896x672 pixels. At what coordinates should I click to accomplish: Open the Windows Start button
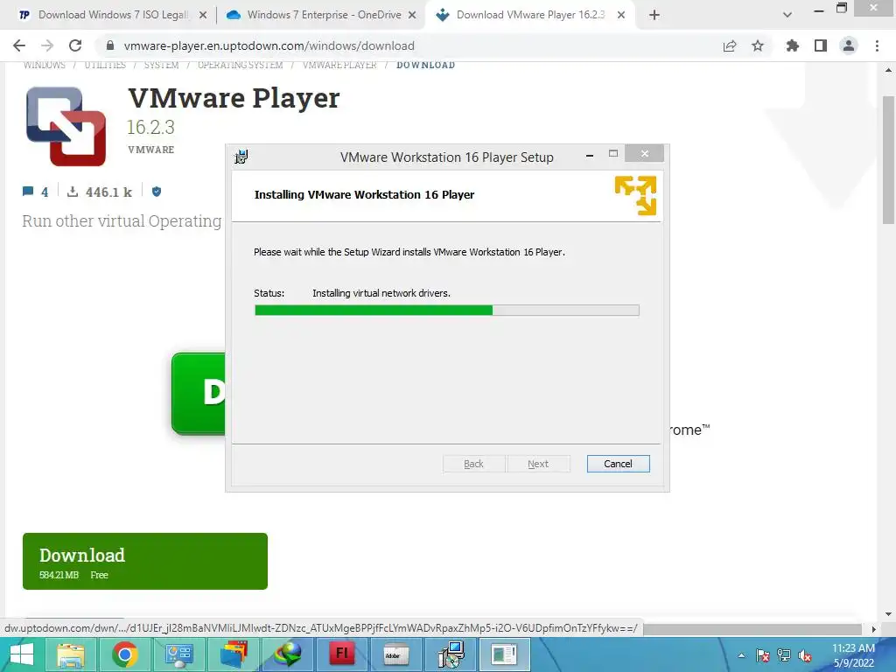pyautogui.click(x=22, y=654)
